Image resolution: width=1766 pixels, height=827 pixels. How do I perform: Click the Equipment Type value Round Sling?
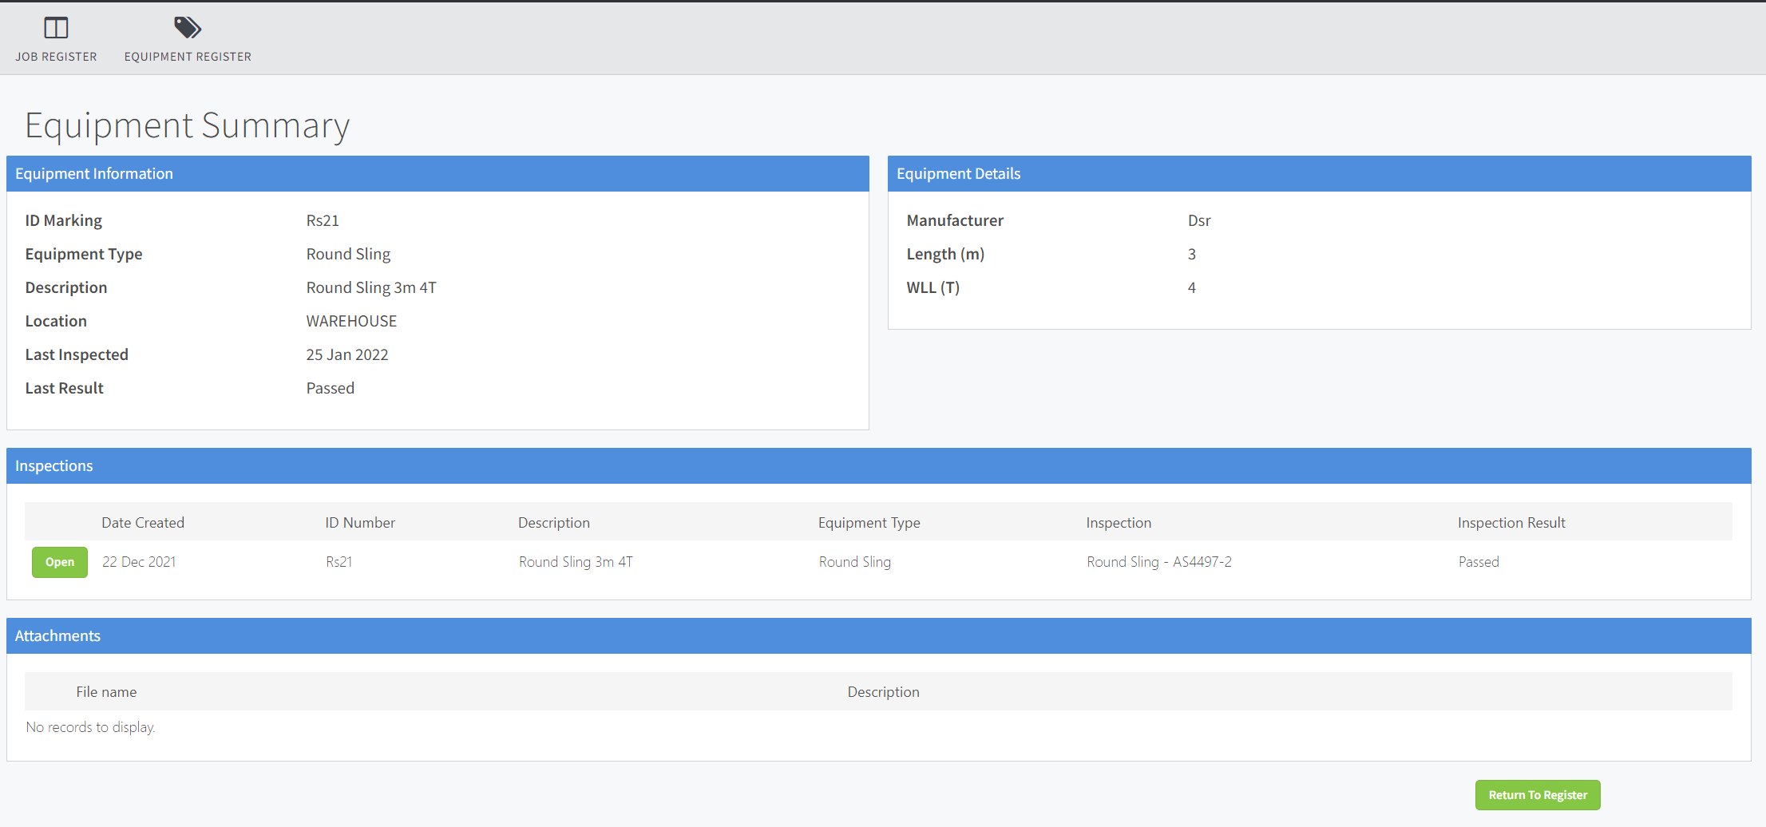click(x=348, y=254)
